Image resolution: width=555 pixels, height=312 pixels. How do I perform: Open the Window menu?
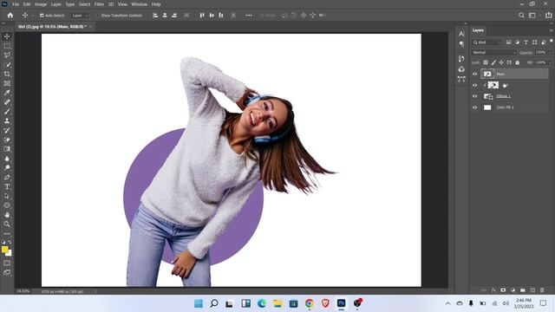coord(139,4)
